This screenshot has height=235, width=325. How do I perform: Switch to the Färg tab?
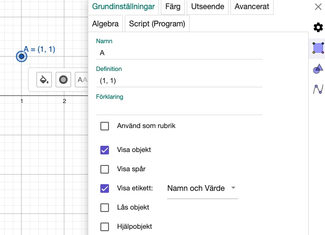tap(173, 7)
